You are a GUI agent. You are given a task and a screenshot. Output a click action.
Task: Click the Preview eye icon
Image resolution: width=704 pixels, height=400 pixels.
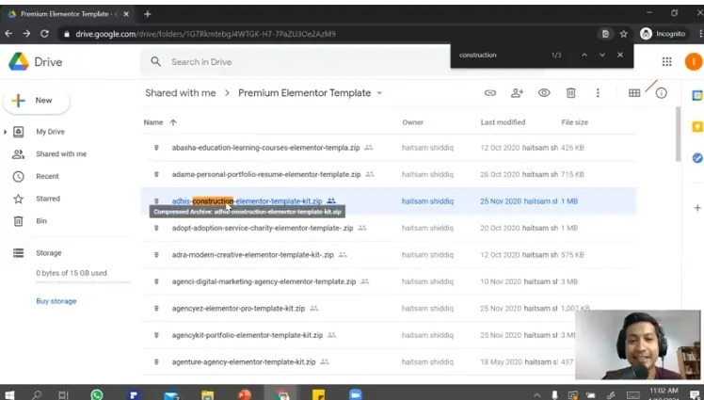[x=544, y=93]
